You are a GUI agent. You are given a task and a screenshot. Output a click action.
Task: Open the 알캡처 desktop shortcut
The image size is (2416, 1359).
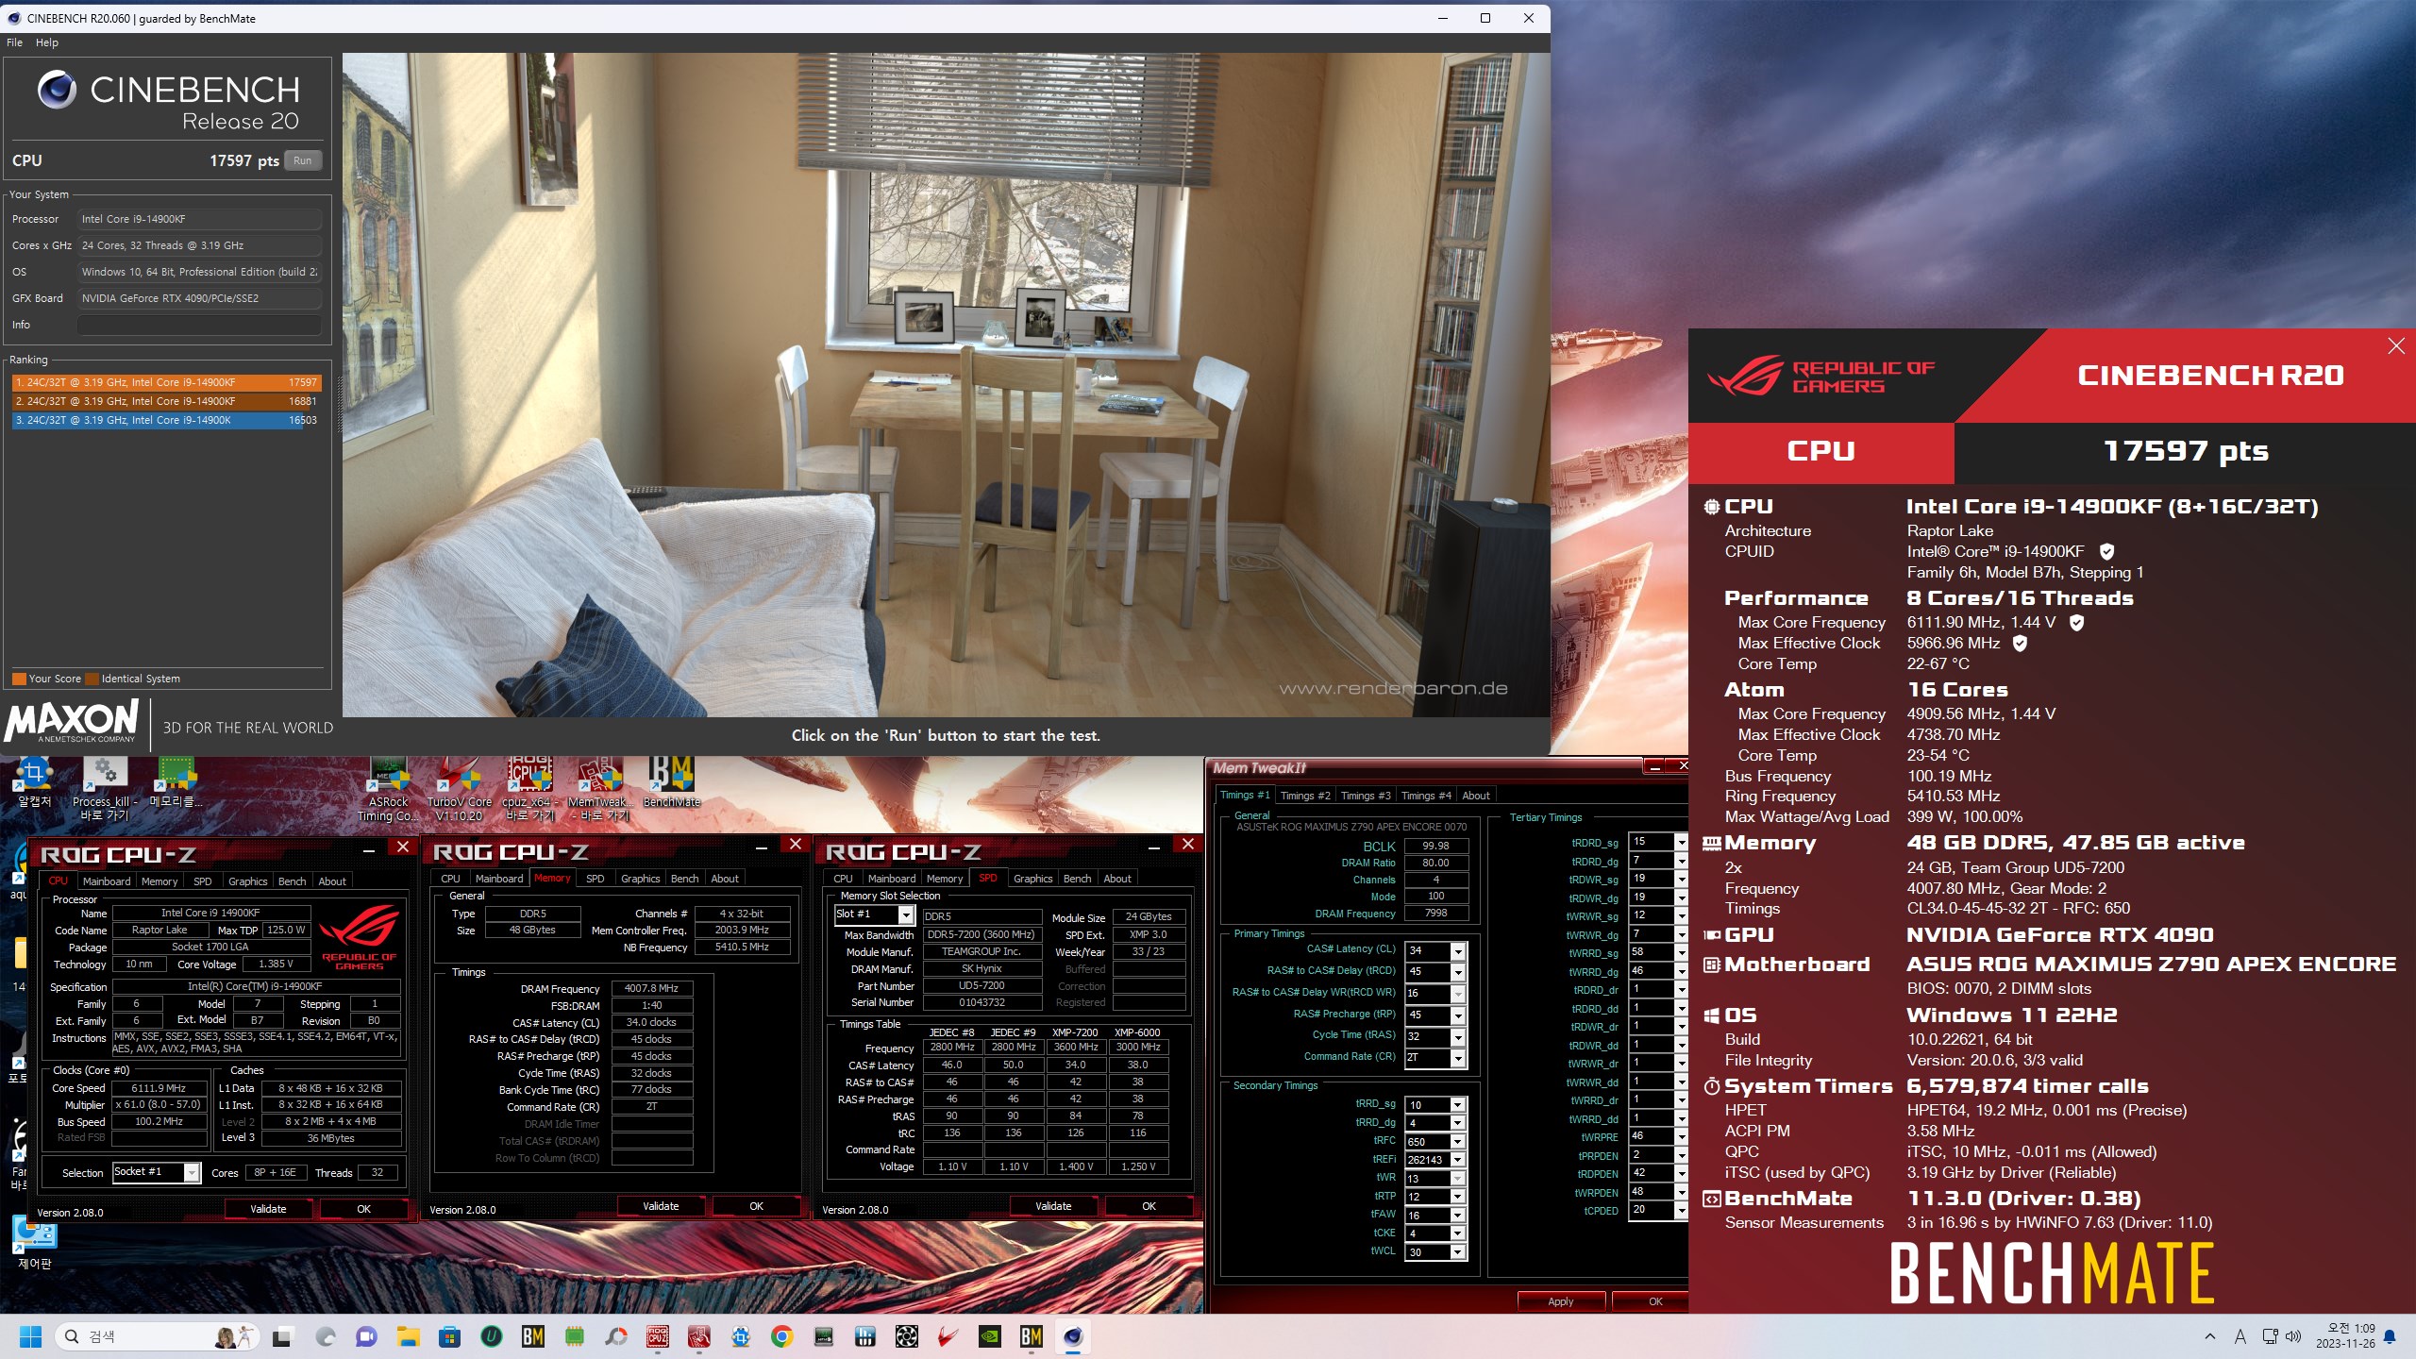click(x=34, y=781)
